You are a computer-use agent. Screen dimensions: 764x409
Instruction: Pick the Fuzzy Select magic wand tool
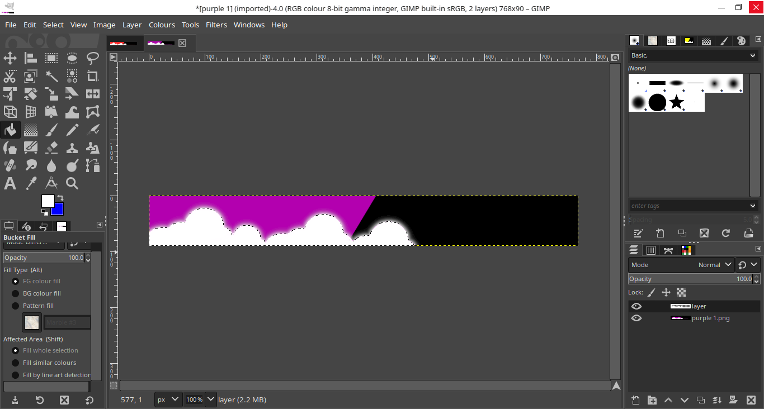point(51,76)
